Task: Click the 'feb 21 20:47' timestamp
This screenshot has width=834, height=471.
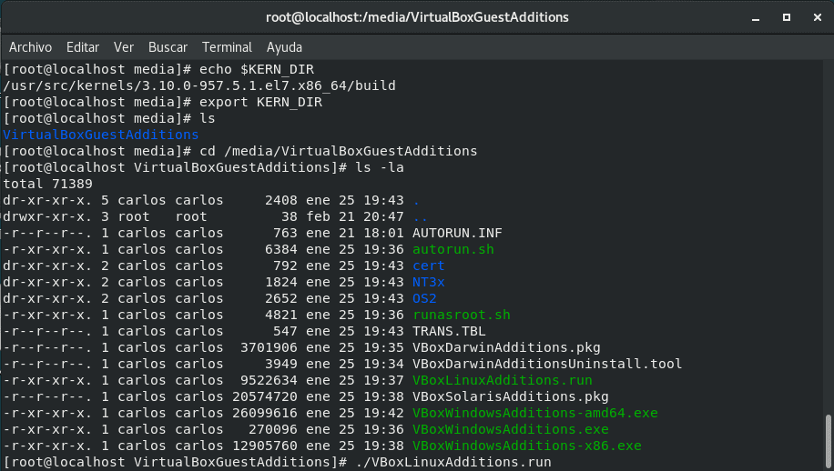Action: click(x=355, y=216)
